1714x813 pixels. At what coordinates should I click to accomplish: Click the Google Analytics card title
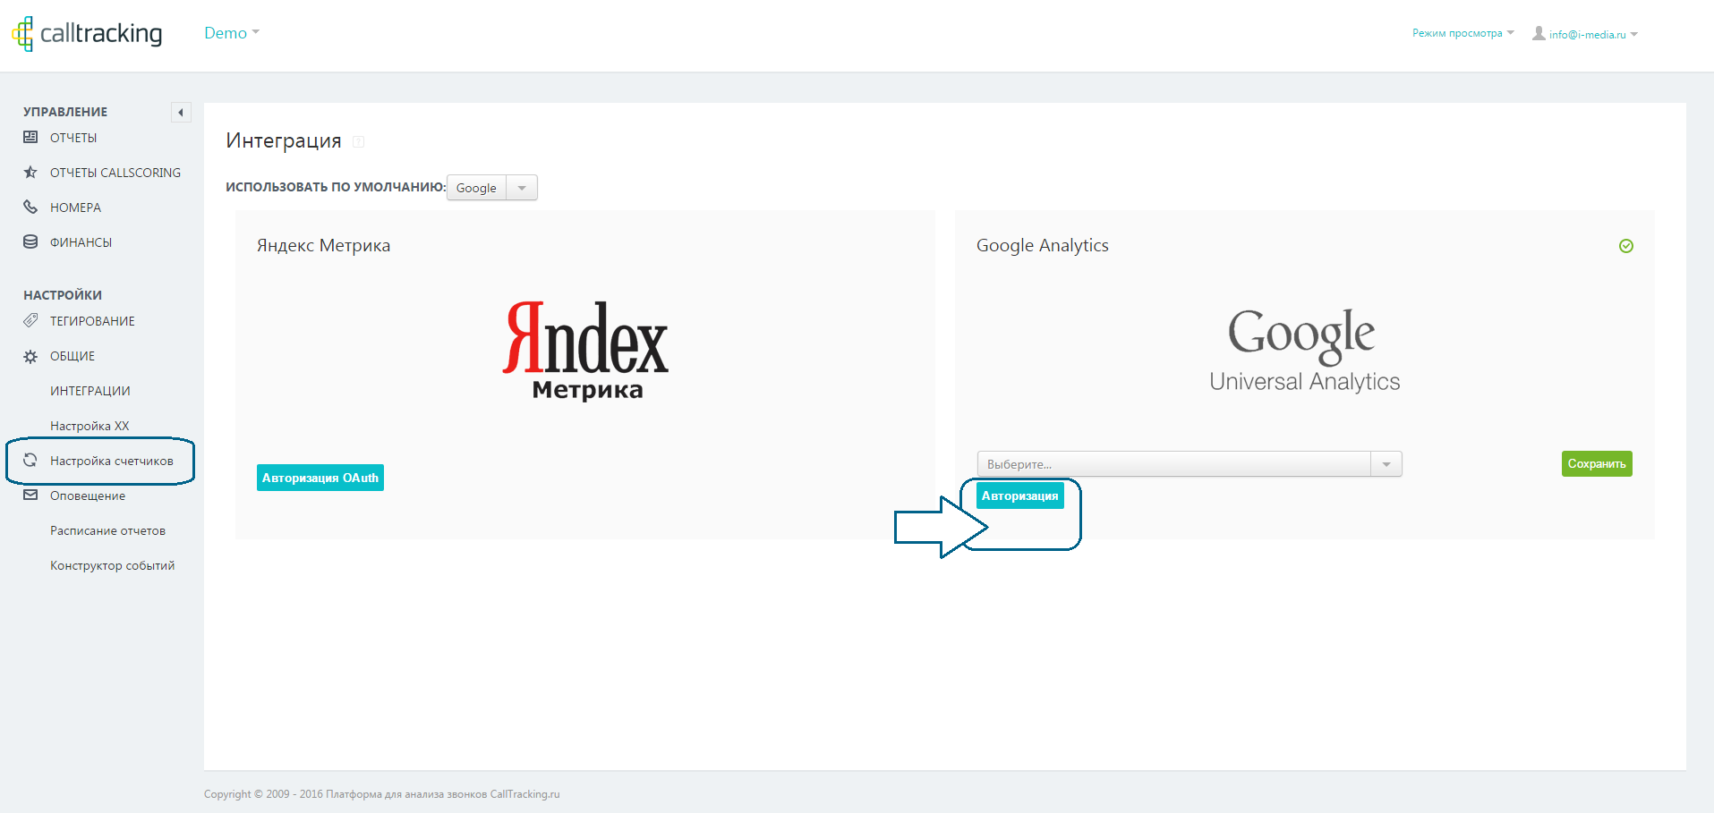coord(1043,245)
